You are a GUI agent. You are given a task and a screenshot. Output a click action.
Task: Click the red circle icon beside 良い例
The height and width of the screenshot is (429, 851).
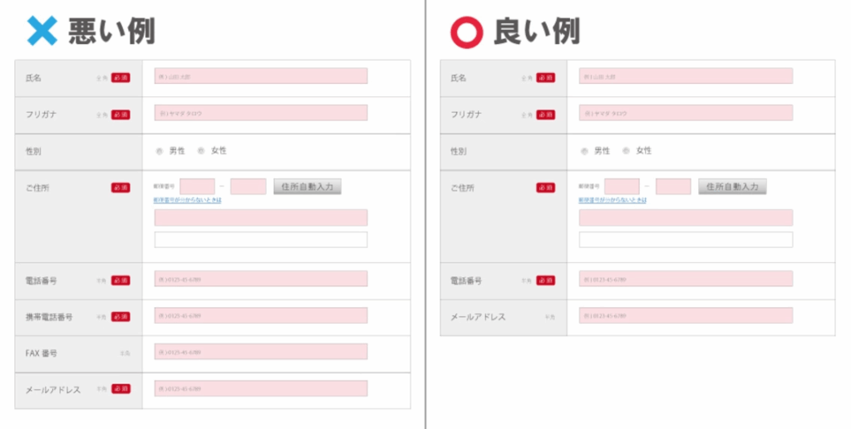pyautogui.click(x=466, y=32)
